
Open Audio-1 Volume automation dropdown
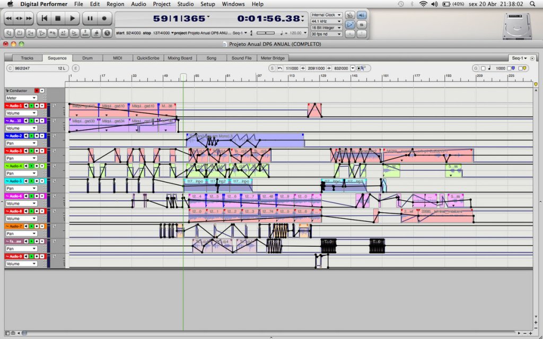[x=21, y=113]
